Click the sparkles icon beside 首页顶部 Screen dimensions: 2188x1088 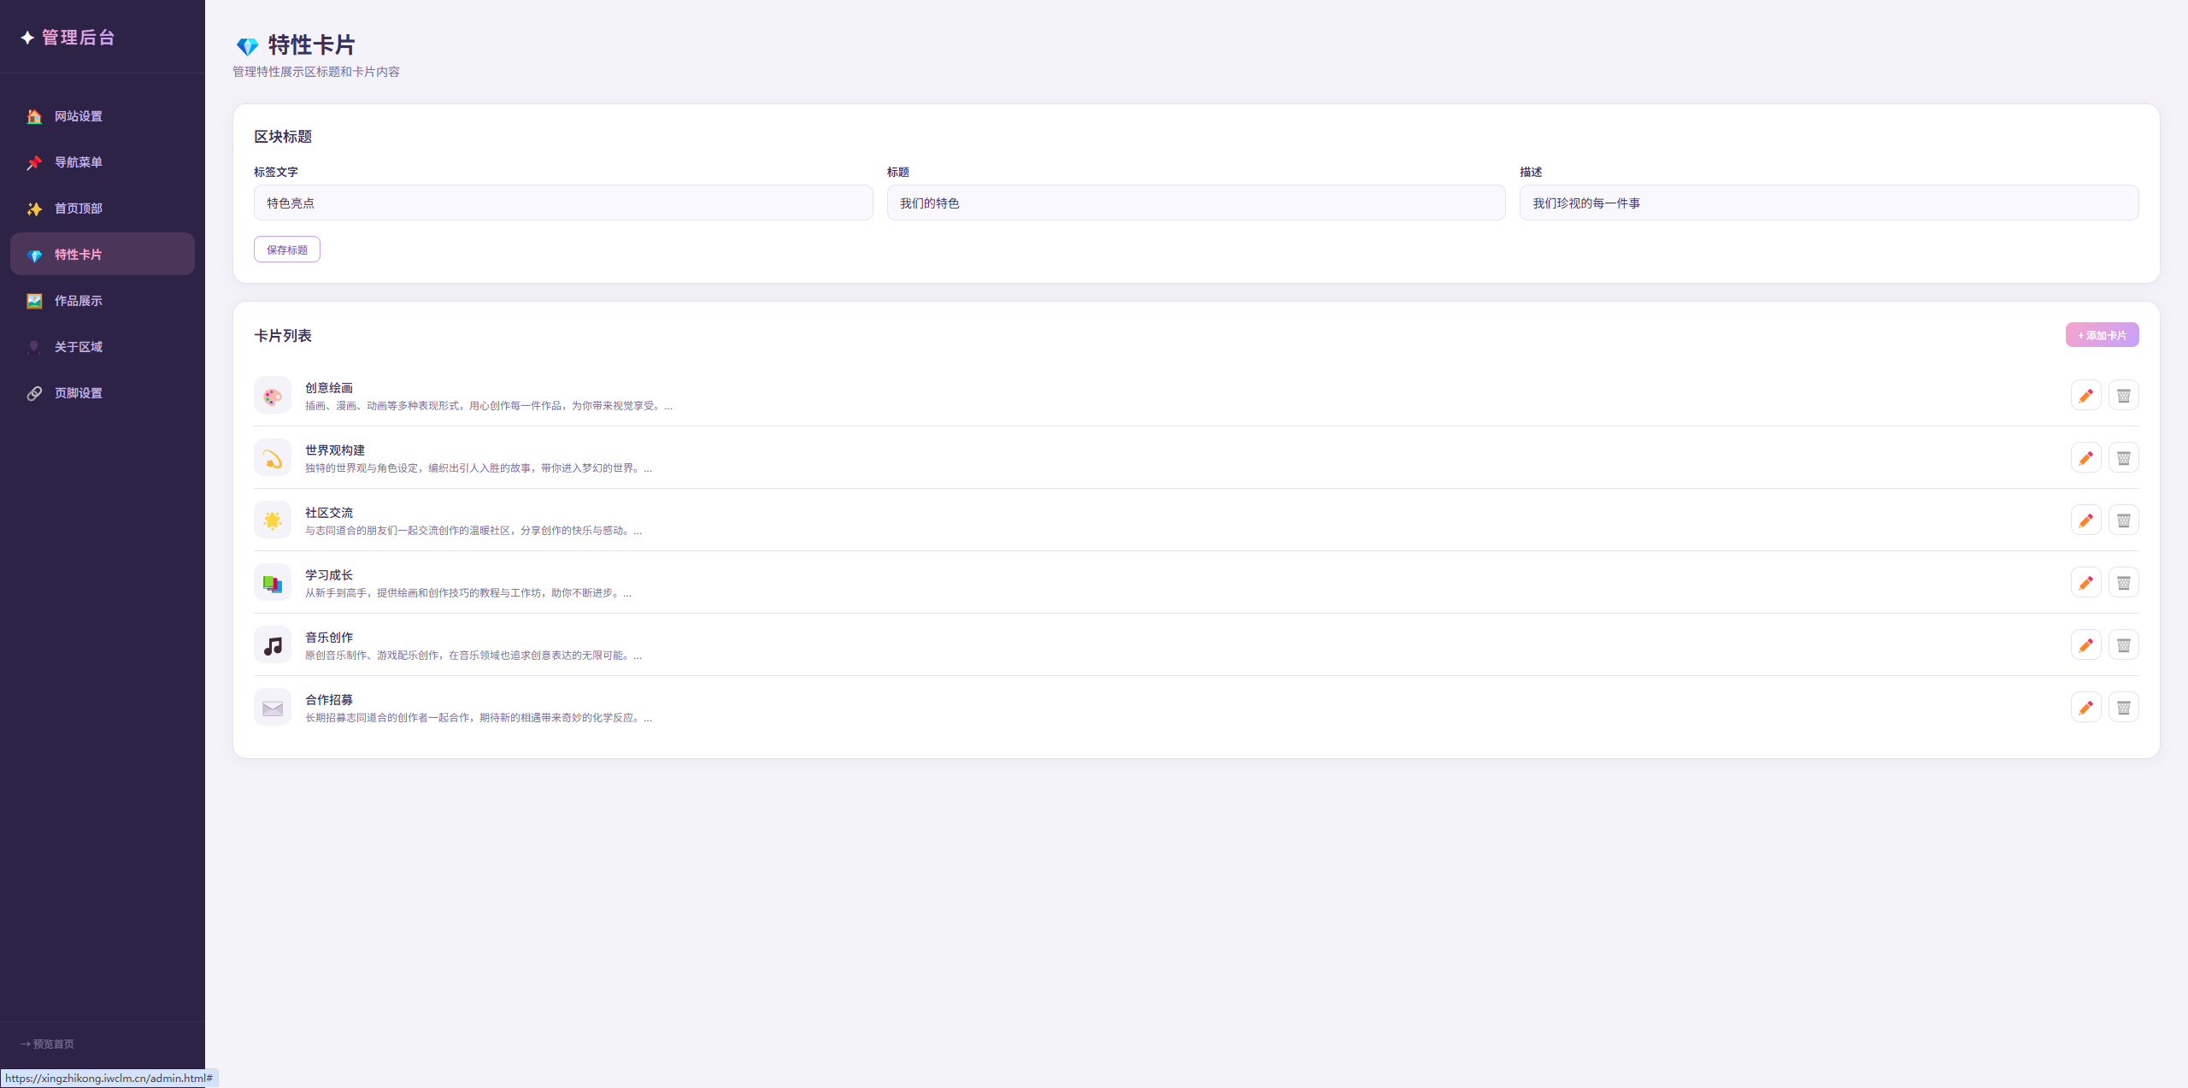click(x=34, y=209)
